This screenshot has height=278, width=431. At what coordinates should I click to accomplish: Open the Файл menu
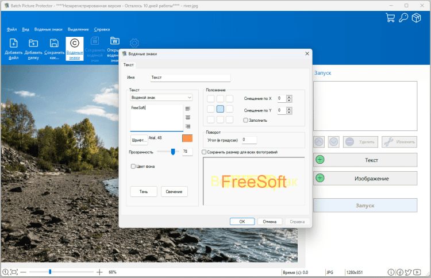11,29
